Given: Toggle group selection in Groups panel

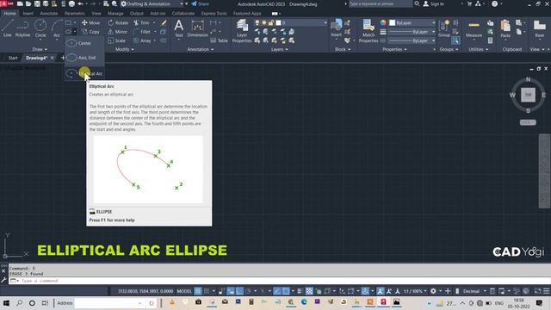Looking at the screenshot, I should pos(455,40).
